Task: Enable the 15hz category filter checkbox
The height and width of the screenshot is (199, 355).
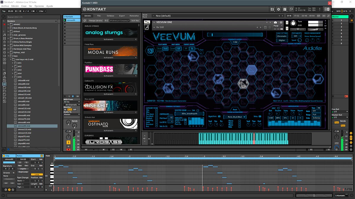Action: (x=157, y=110)
